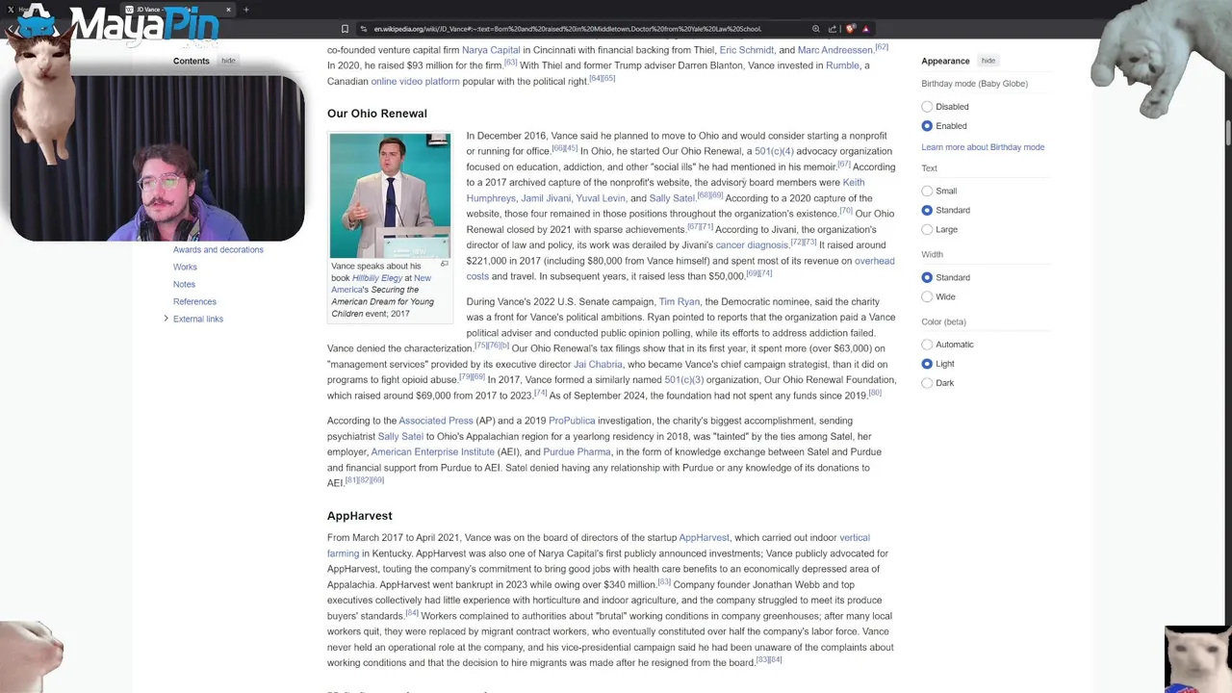Expand External links section in contents
Image resolution: width=1232 pixels, height=693 pixels.
(x=166, y=319)
